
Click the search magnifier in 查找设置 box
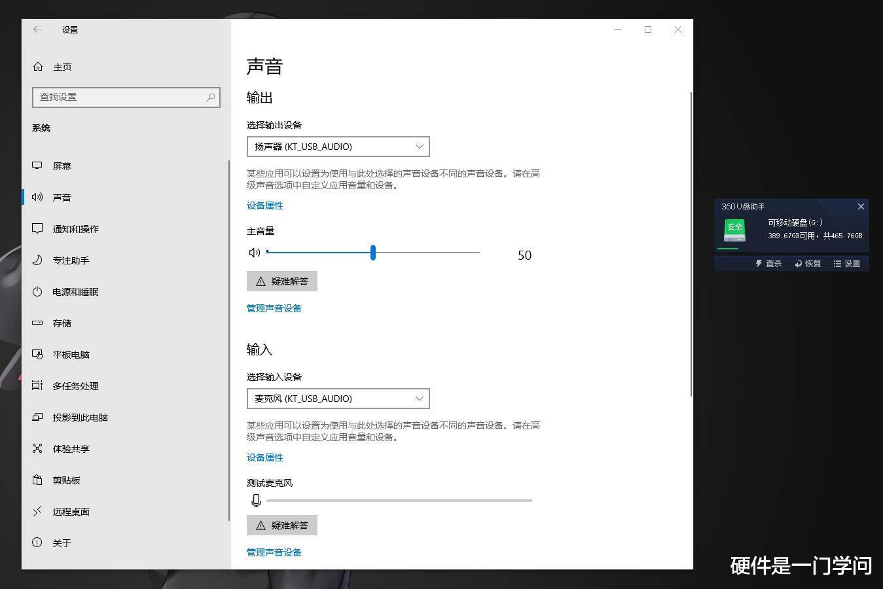tap(211, 97)
